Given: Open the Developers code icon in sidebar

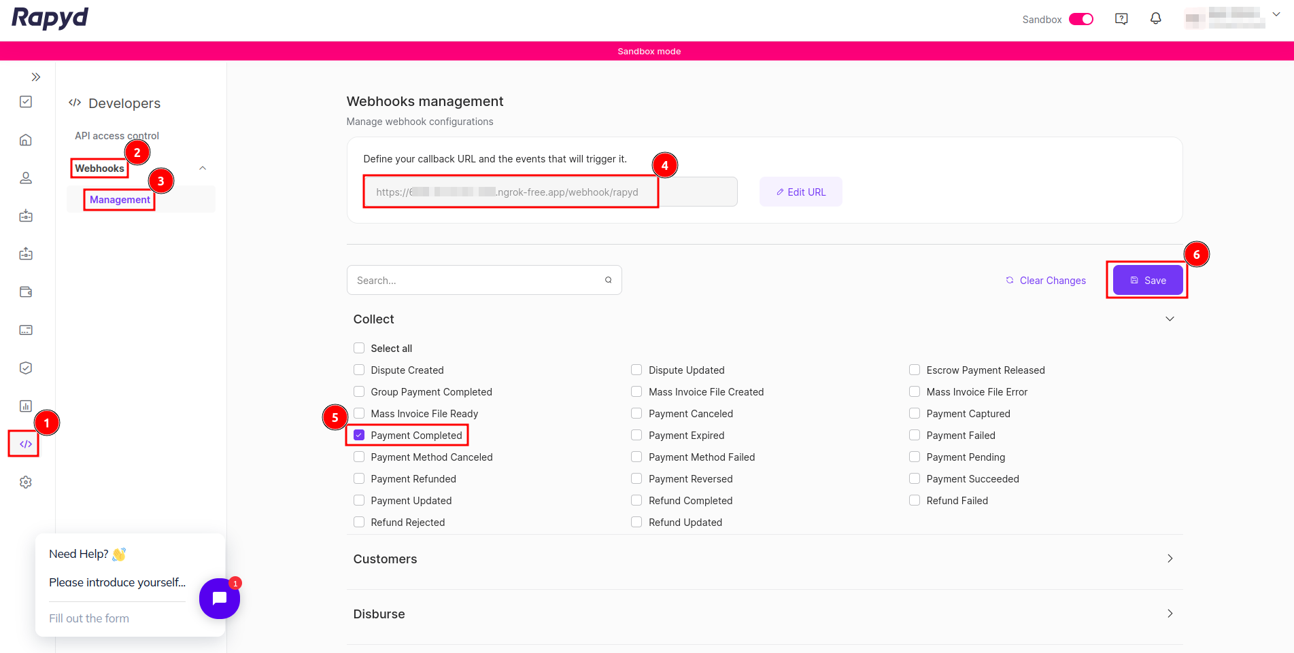Looking at the screenshot, I should click(x=26, y=444).
